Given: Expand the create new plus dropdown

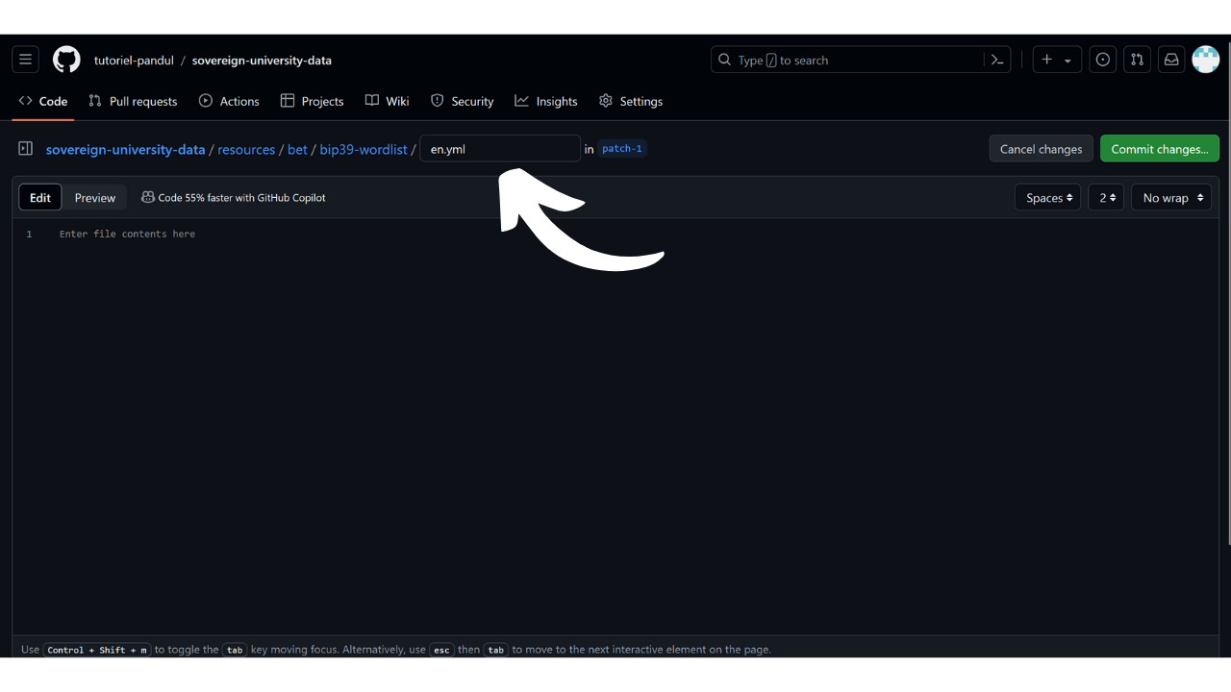Looking at the screenshot, I should pos(1057,60).
